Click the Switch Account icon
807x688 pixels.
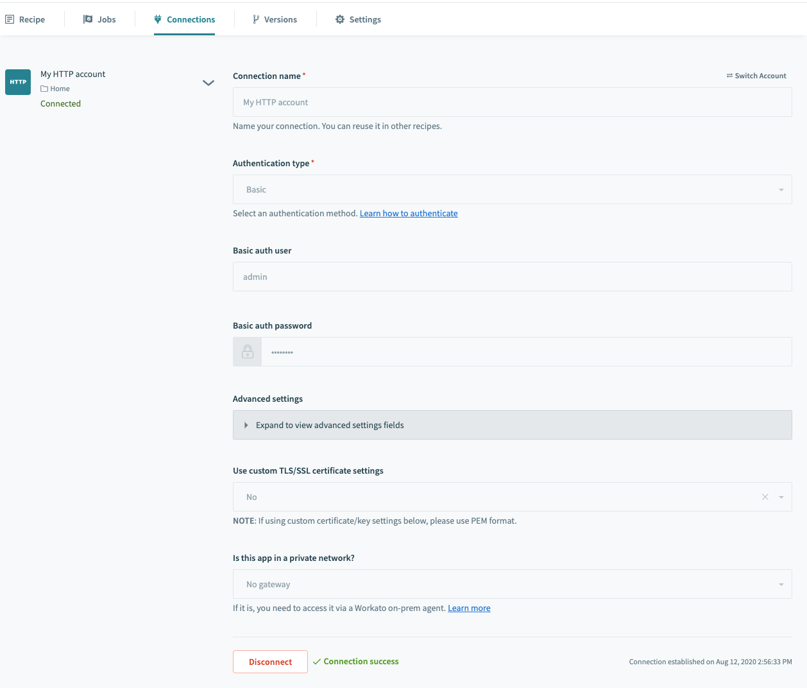729,75
